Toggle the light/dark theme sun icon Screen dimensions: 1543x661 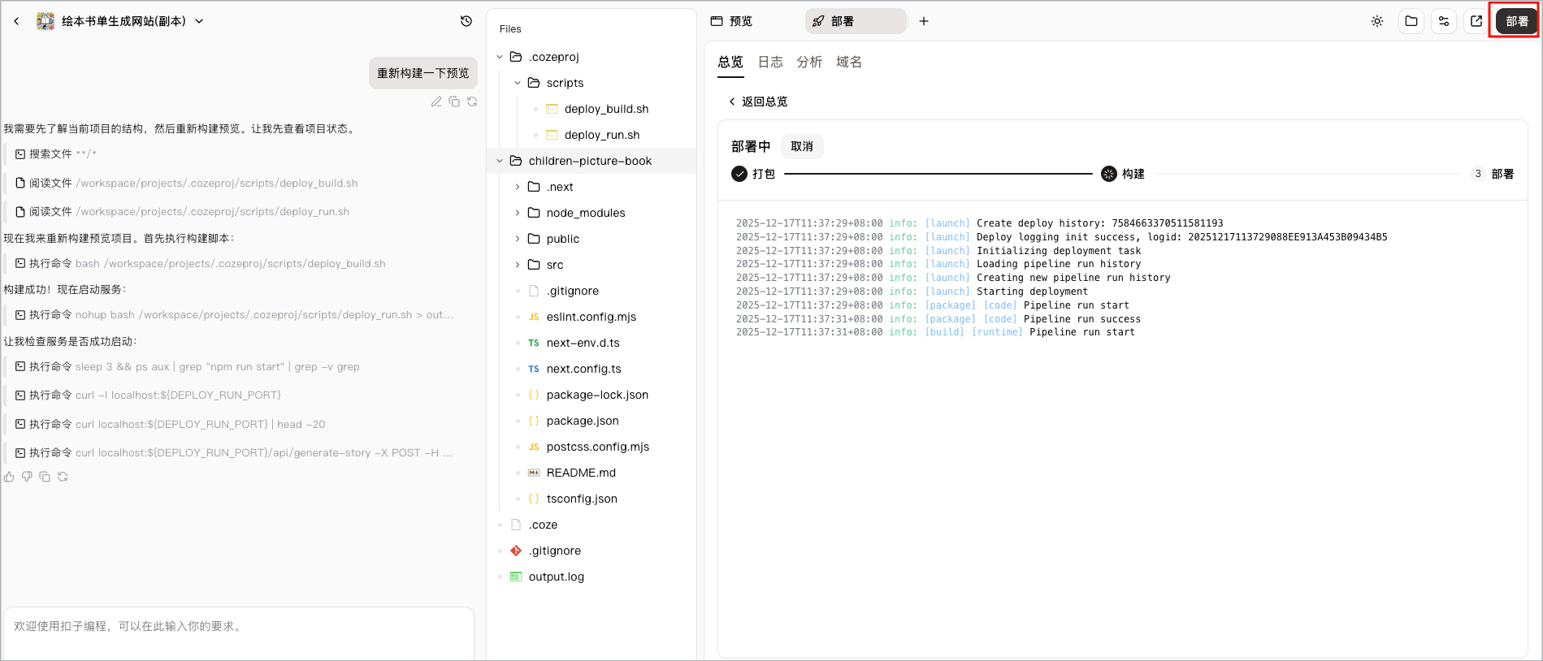pos(1377,21)
